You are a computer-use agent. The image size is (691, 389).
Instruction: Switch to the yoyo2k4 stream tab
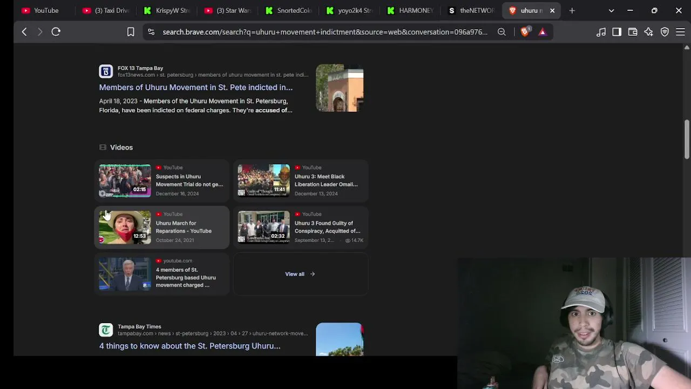click(350, 10)
